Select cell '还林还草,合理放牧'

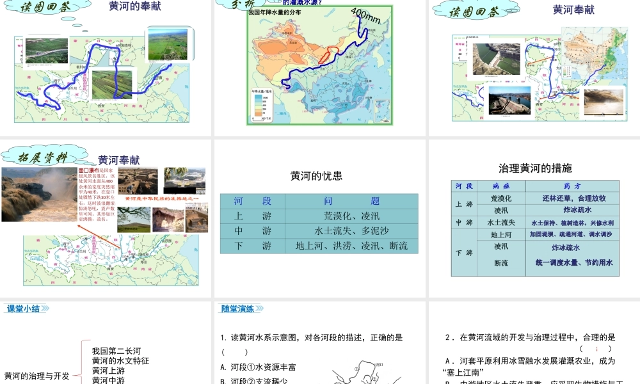[x=572, y=198]
